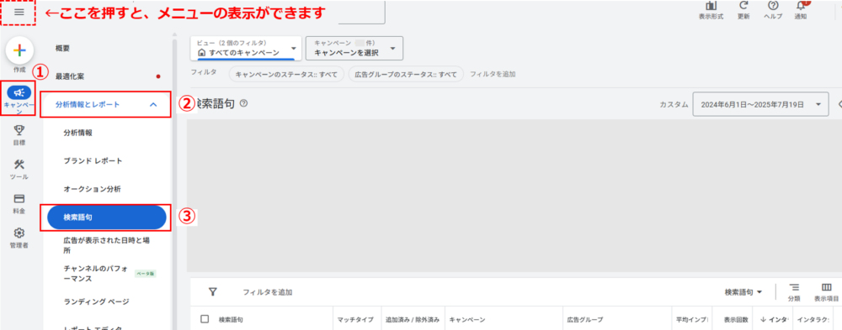Open the 検索語句 dropdown above table

point(743,292)
